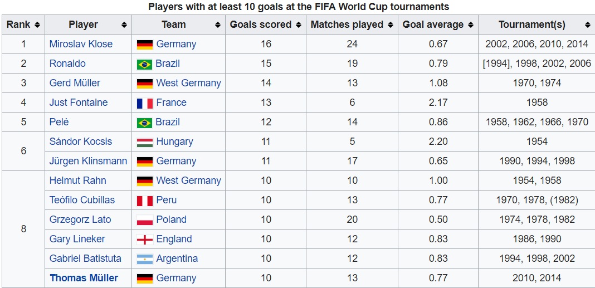
Task: Follow the West Germany link for Gerd Müller
Action: [188, 83]
